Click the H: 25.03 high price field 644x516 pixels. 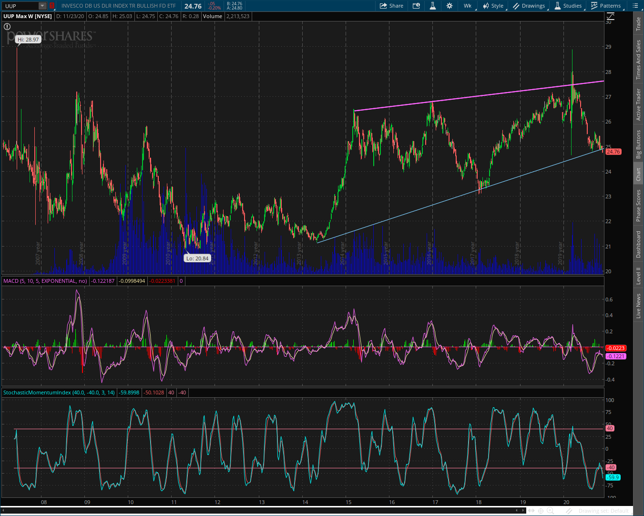pyautogui.click(x=122, y=16)
